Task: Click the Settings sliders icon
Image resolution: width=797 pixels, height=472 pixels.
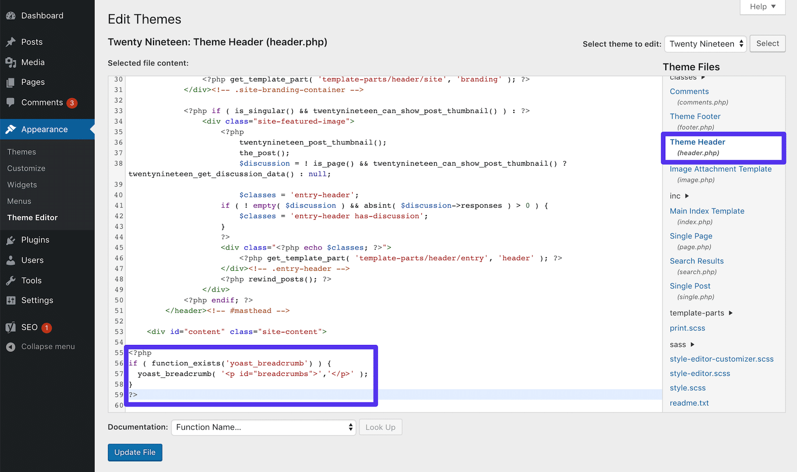Action: [x=11, y=300]
